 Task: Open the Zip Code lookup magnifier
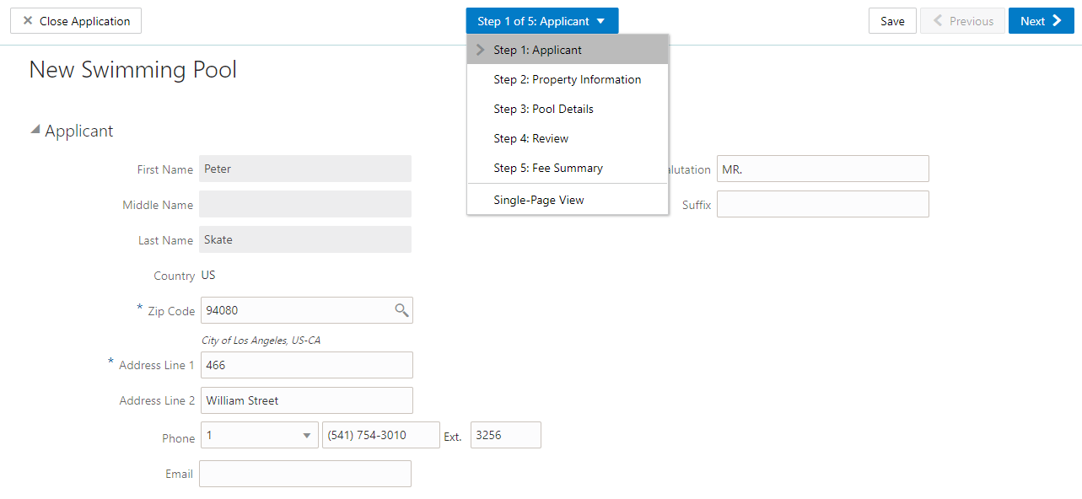tap(401, 310)
